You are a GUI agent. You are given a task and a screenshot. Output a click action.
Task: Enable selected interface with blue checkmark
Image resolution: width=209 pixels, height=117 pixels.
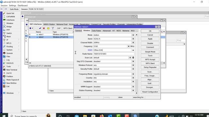tap(40, 28)
